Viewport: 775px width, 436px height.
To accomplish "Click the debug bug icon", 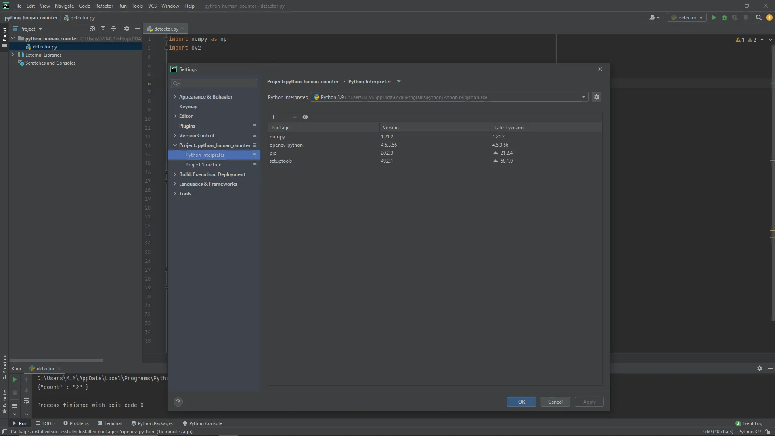I will tap(725, 17).
